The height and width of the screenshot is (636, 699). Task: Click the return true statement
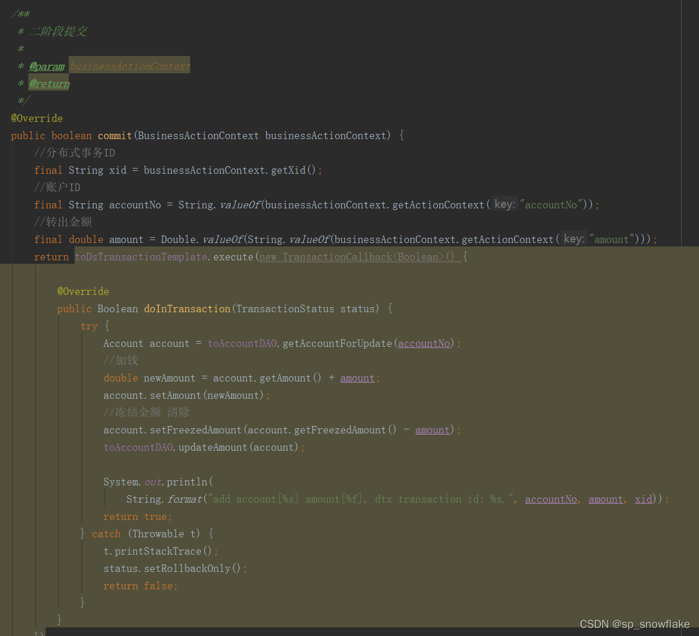coord(137,517)
